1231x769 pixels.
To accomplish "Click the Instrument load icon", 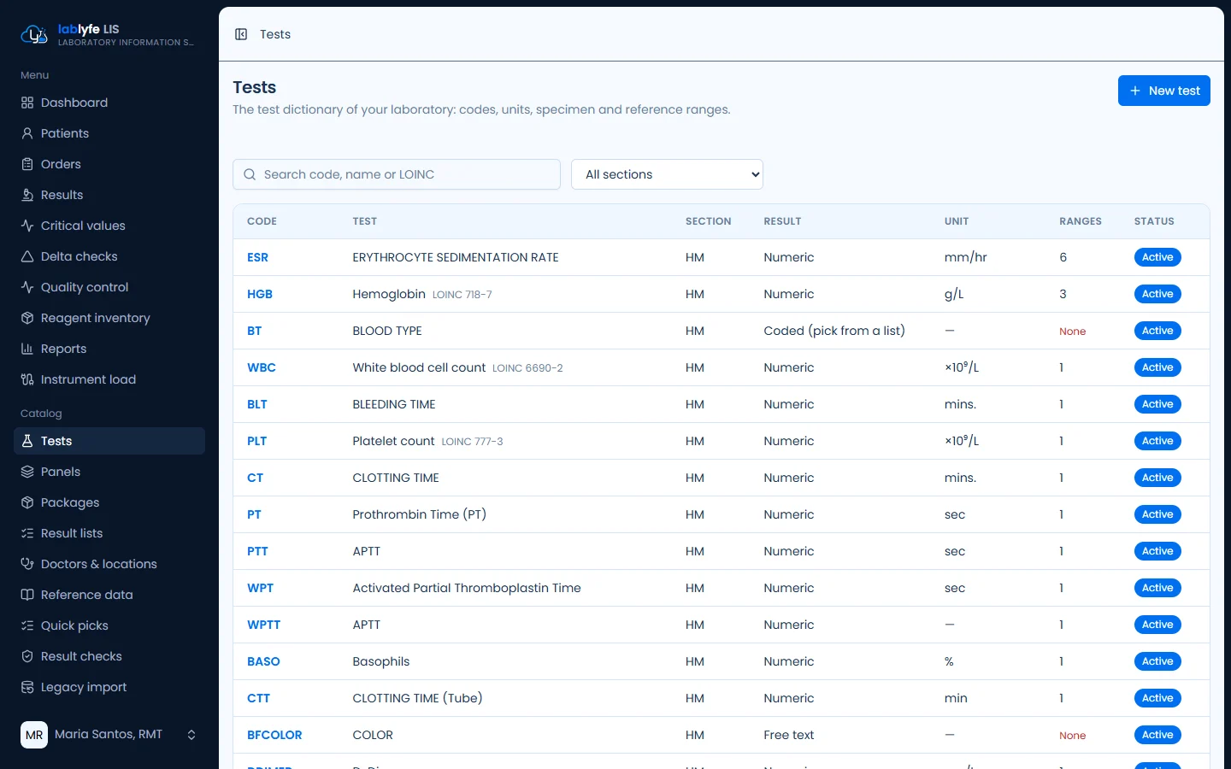I will coord(27,379).
